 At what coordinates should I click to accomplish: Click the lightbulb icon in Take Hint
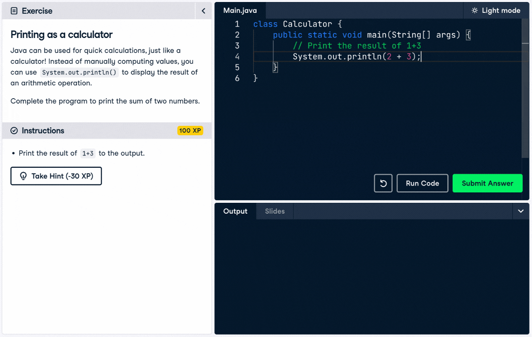point(23,176)
